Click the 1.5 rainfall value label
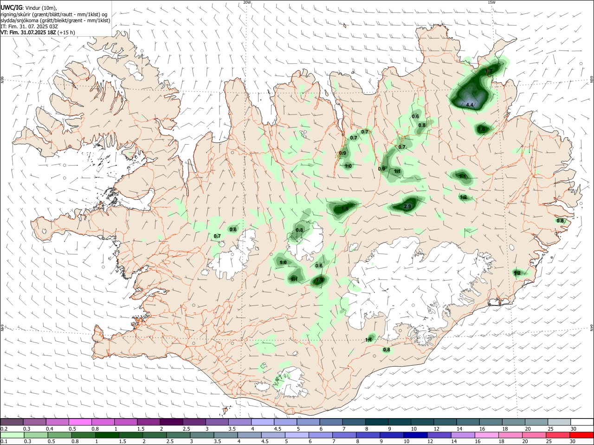 345,209
